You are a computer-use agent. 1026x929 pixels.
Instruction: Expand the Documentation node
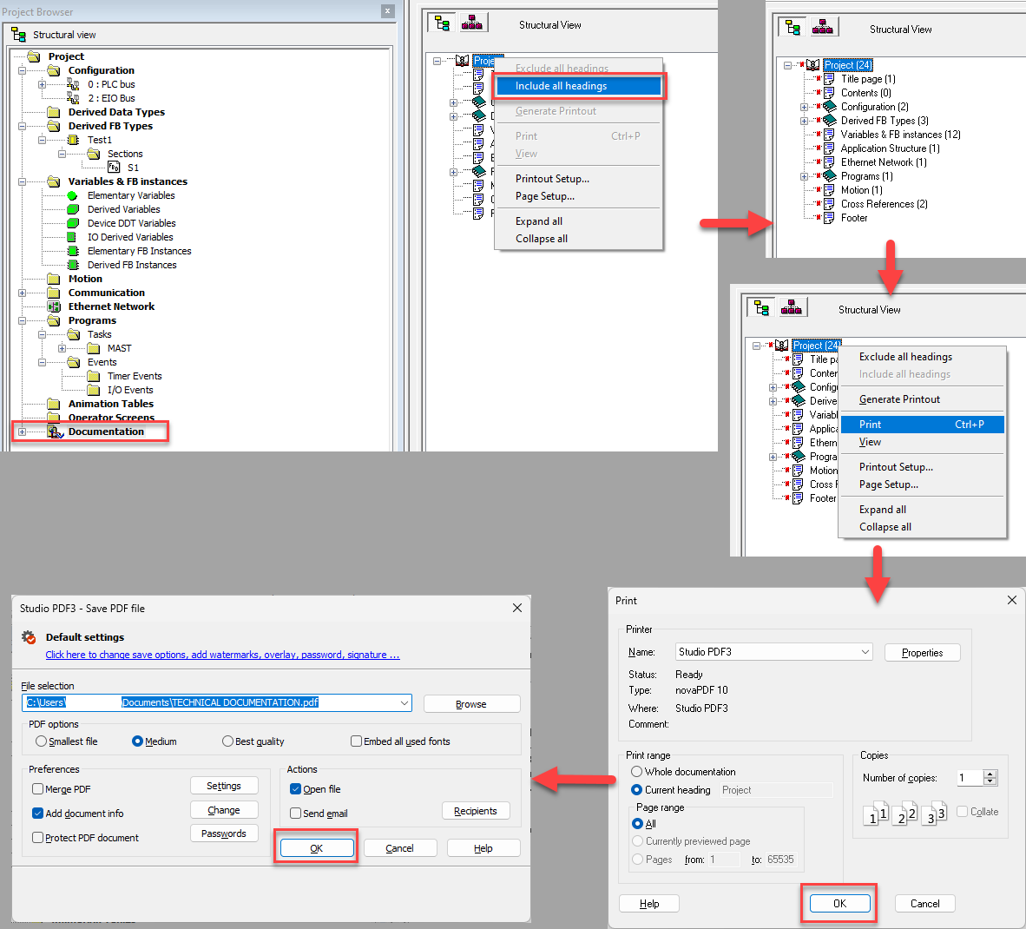pos(23,432)
